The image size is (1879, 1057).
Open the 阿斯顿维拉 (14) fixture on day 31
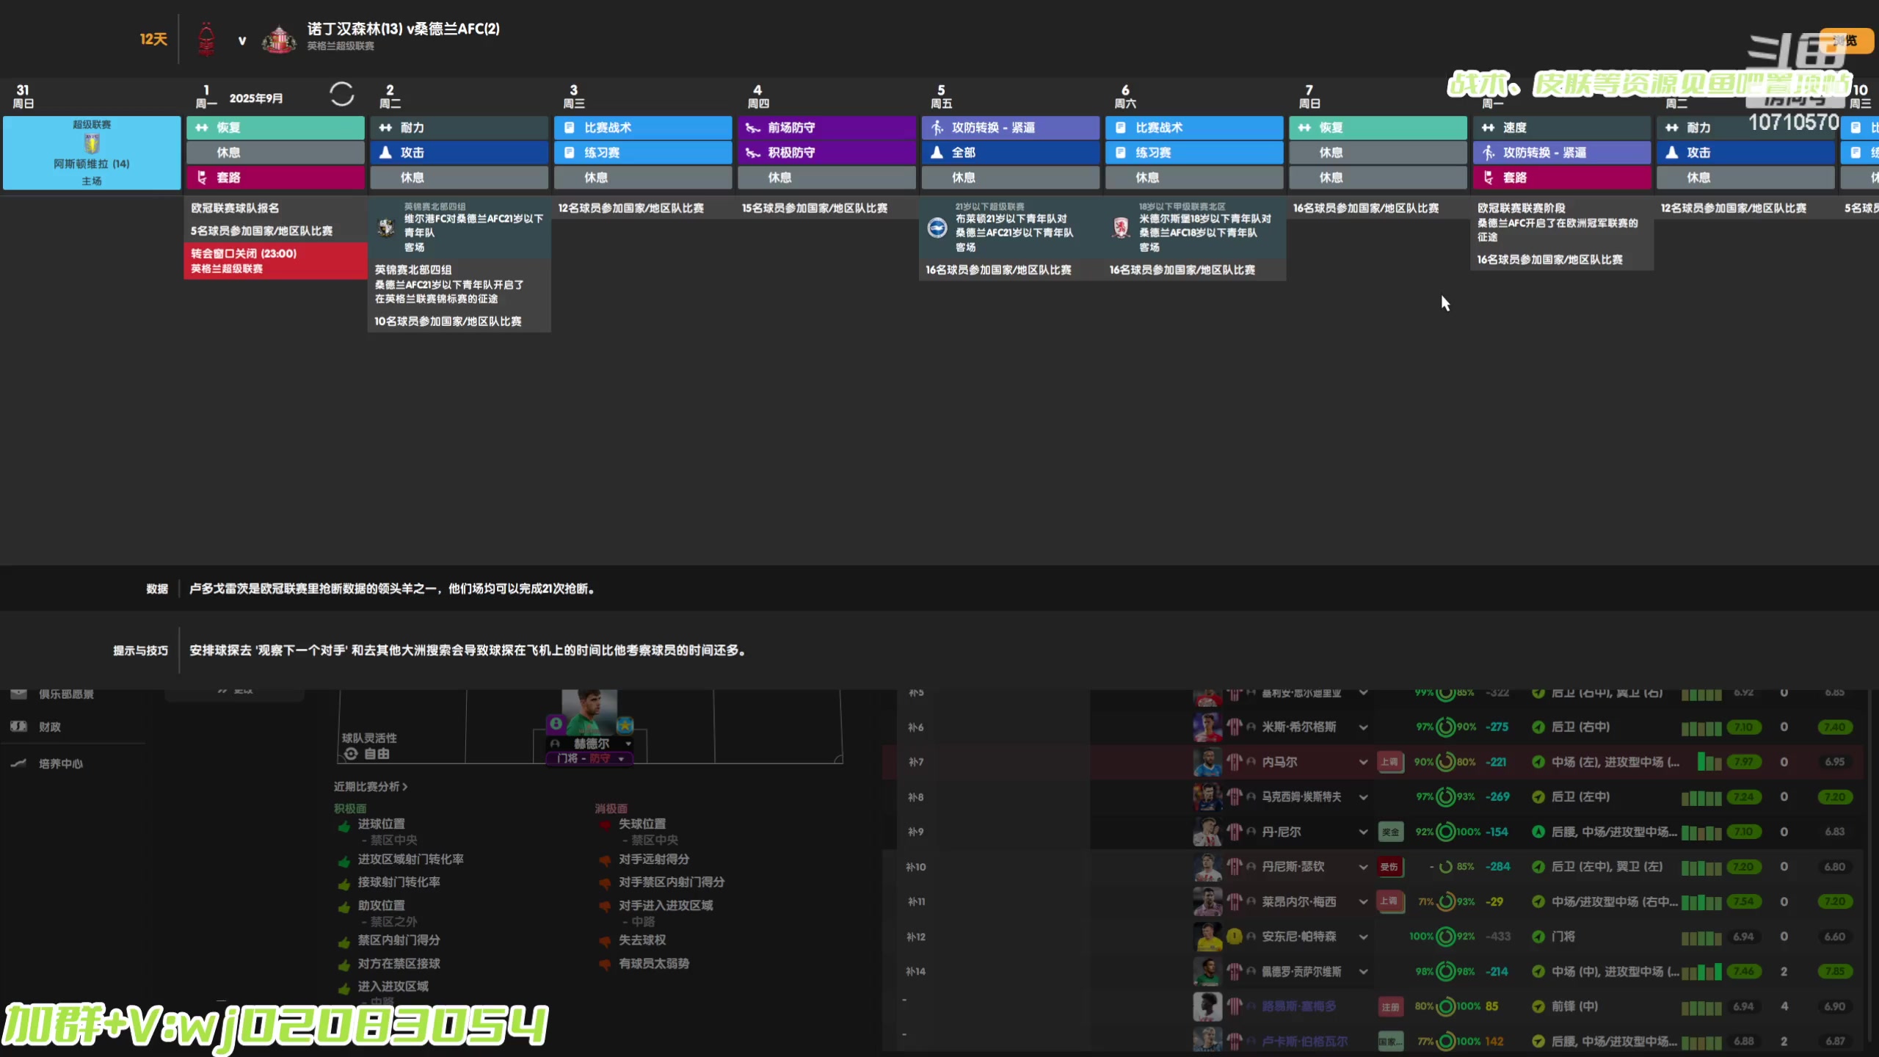pyautogui.click(x=92, y=153)
